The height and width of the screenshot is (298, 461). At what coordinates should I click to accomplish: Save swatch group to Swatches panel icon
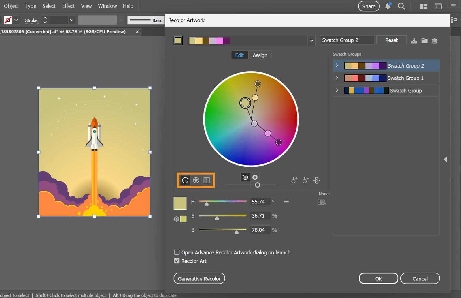pyautogui.click(x=414, y=41)
